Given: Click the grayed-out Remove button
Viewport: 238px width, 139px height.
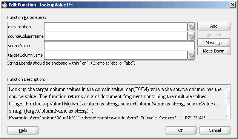Looking at the screenshot, I should click(x=214, y=34).
